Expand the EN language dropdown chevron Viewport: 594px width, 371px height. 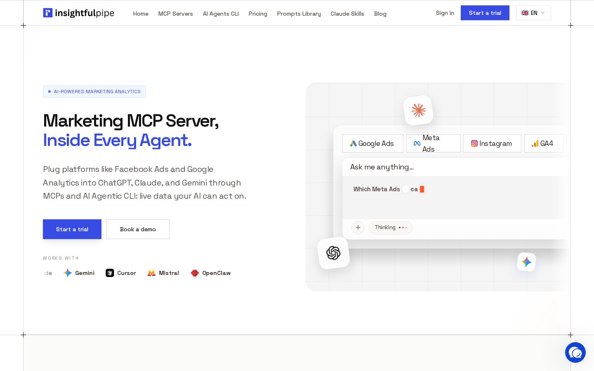pyautogui.click(x=543, y=13)
